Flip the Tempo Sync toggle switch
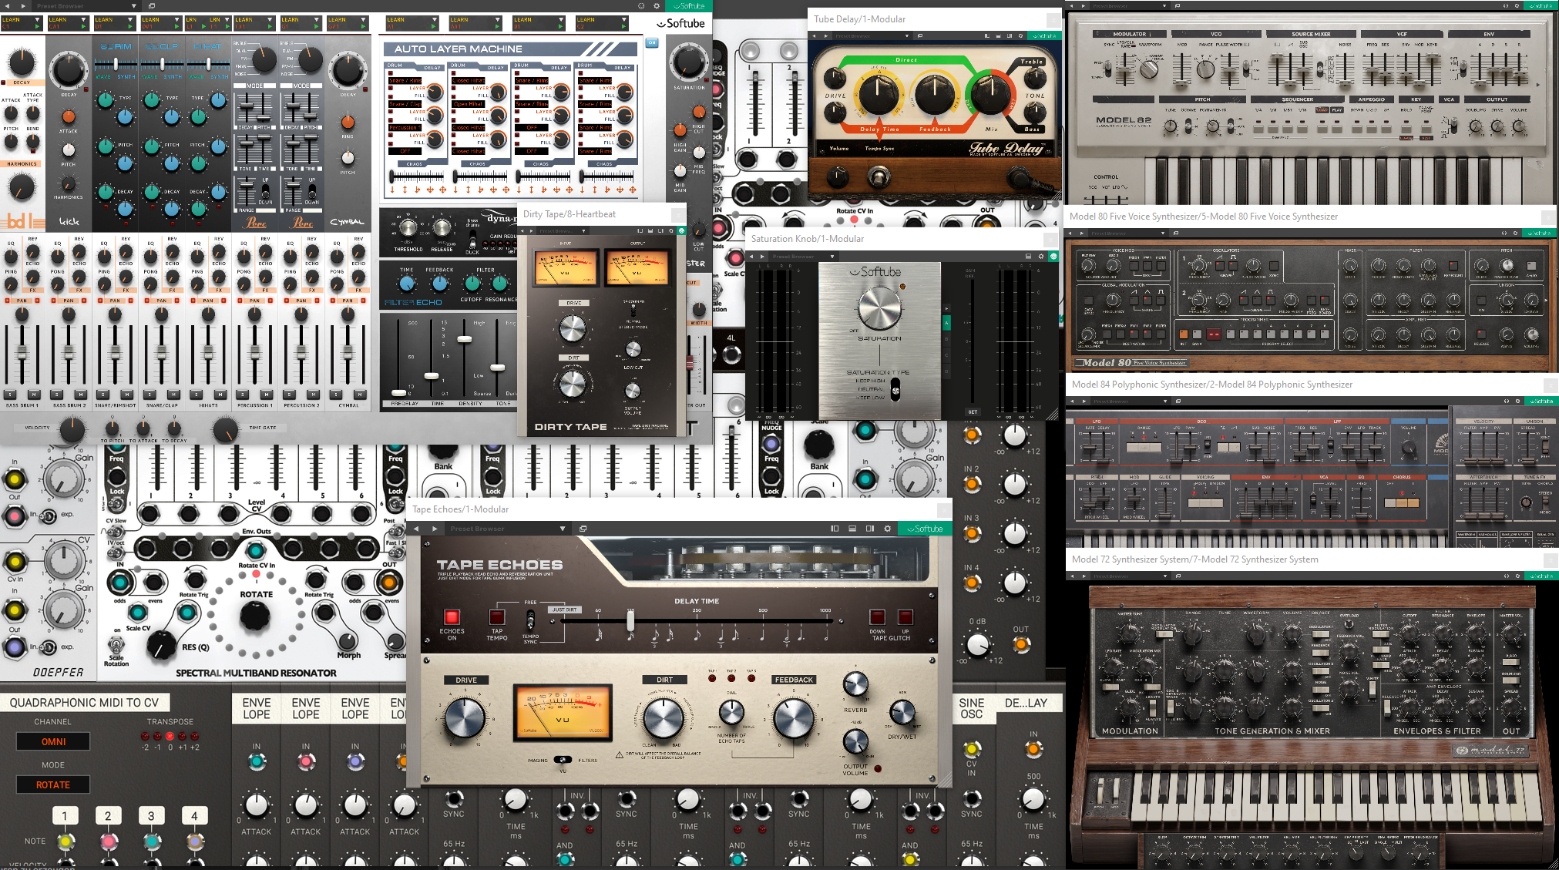 coord(530,619)
